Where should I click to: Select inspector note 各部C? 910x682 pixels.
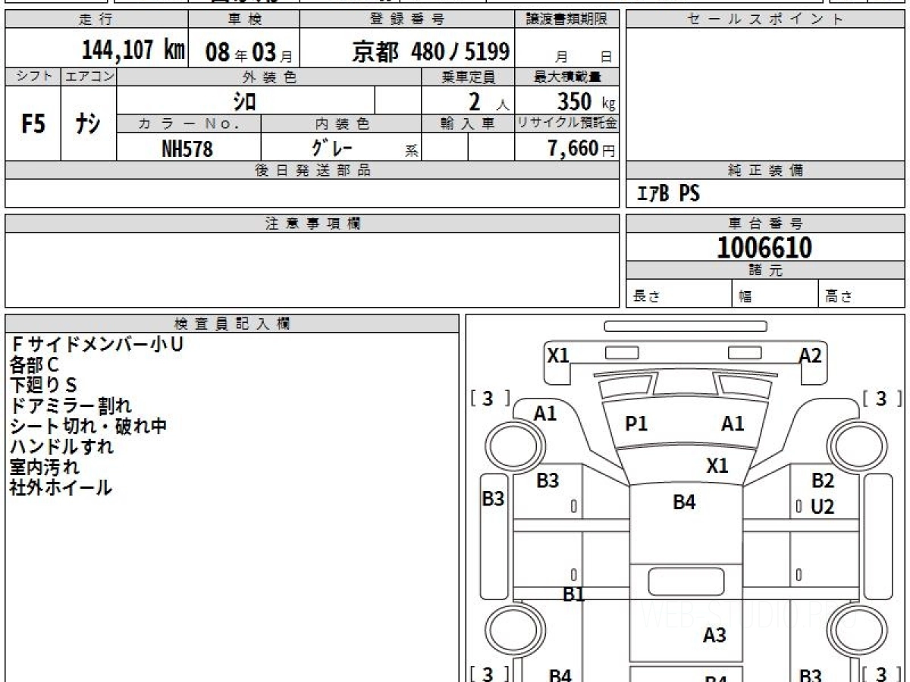coord(34,365)
